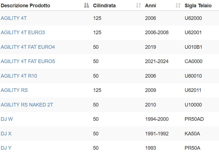
Task: Click the AGILITY 4T R10 link
Action: 19,76
